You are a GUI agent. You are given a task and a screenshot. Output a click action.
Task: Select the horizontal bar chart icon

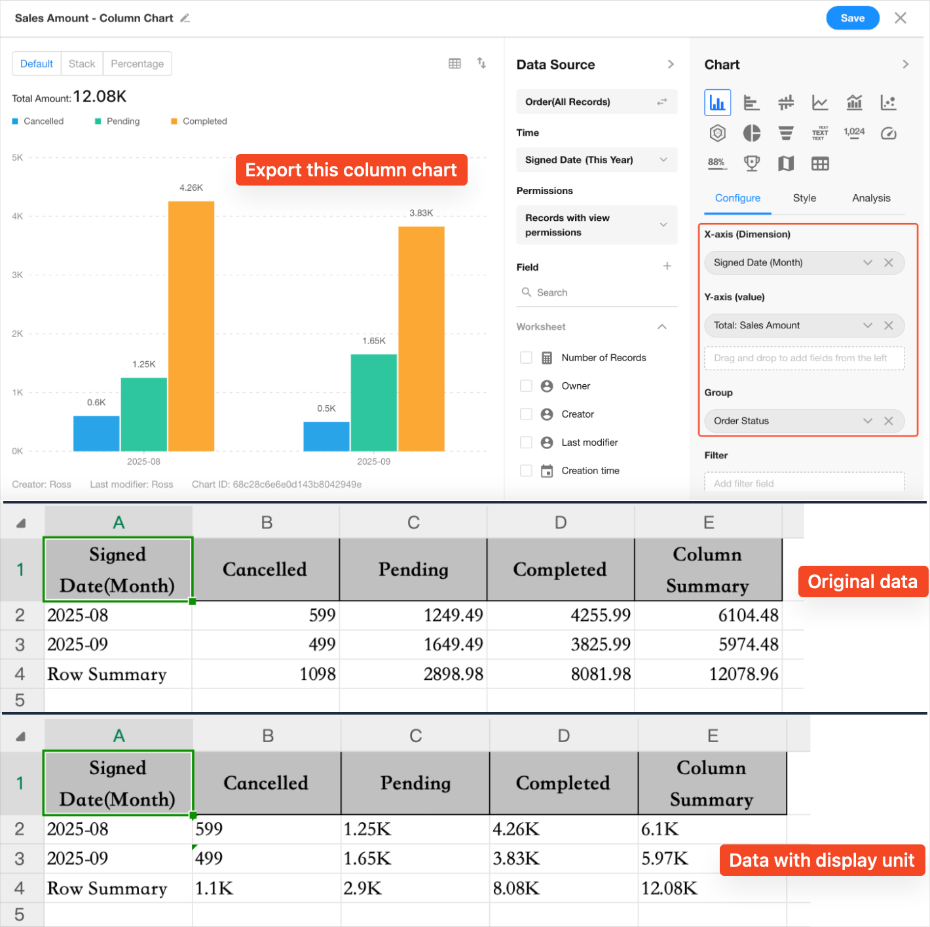tap(752, 102)
